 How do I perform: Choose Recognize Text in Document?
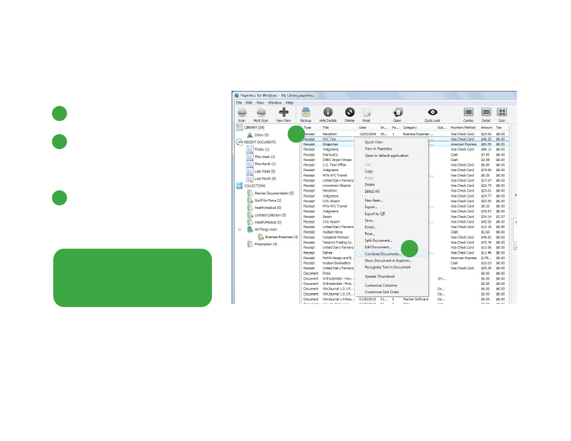pos(391,267)
